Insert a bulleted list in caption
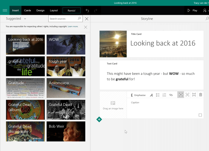Screen dimensions: 209x151 [x=158, y=95]
